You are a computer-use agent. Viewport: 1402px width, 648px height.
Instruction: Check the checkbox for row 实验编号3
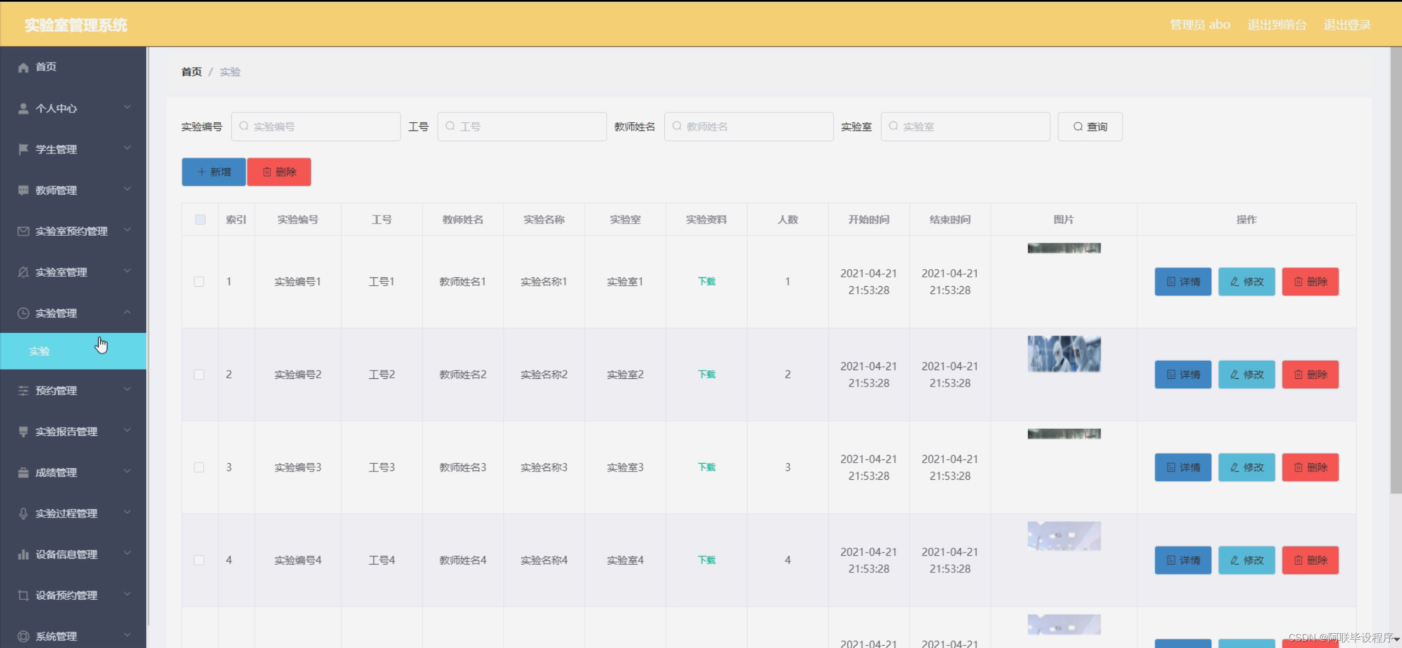[199, 467]
